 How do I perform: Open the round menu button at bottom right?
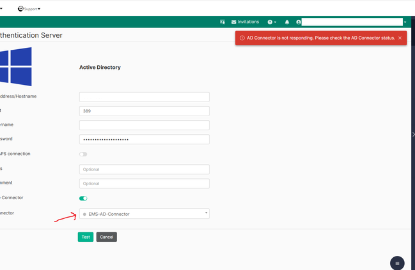coord(397,263)
